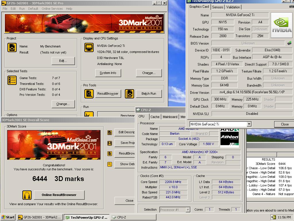Click the CPU-Z title bar icon
The width and height of the screenshot is (294, 221).
(x=138, y=110)
